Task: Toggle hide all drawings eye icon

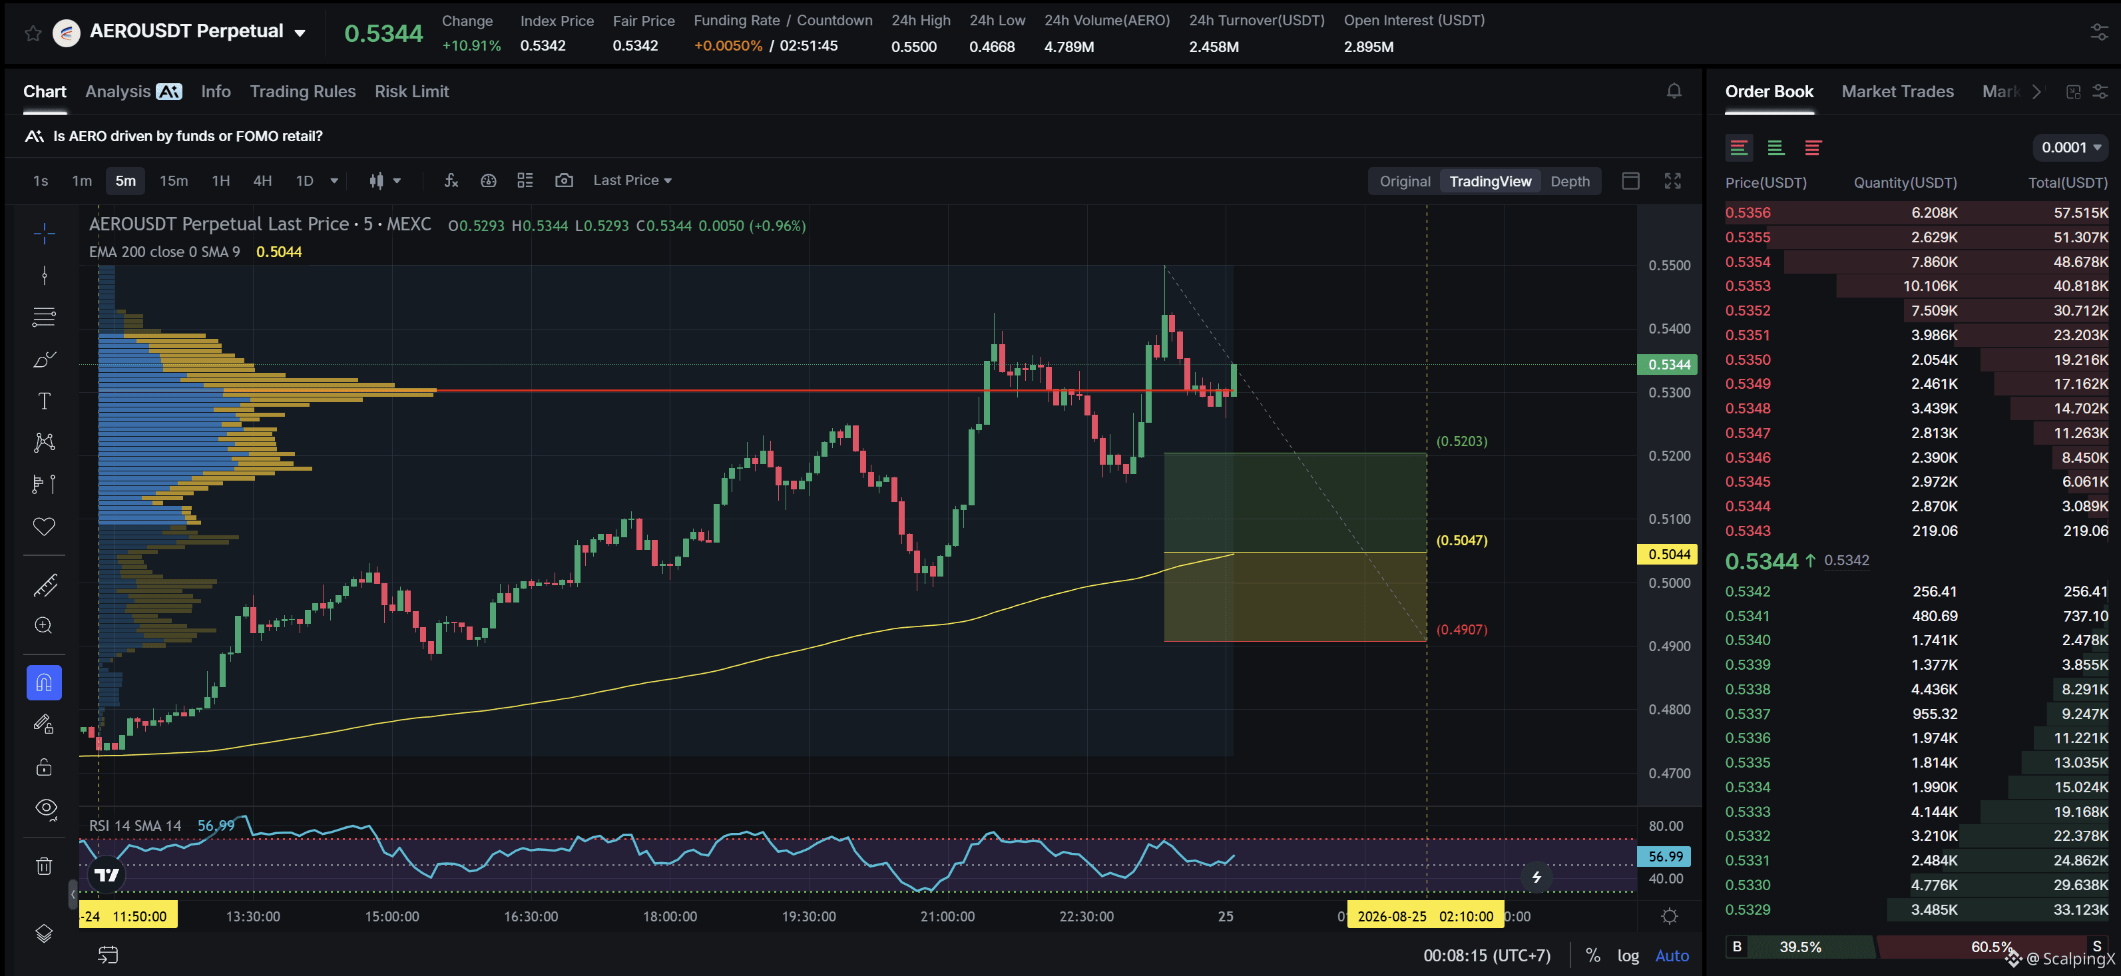Action: (x=45, y=809)
